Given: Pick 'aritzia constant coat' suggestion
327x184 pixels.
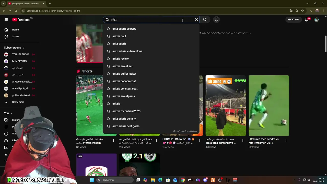Looking at the screenshot, I should coord(151,89).
